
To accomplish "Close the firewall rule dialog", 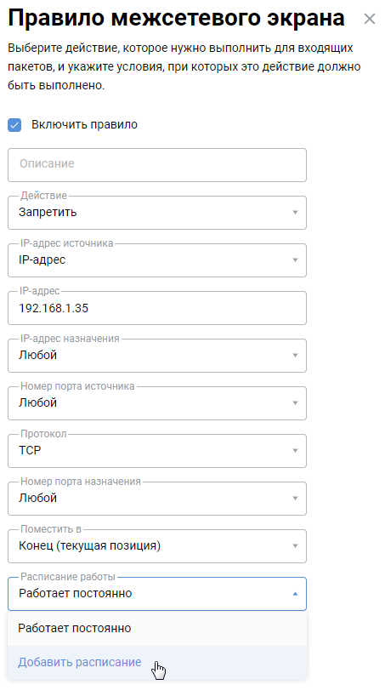I will (369, 19).
